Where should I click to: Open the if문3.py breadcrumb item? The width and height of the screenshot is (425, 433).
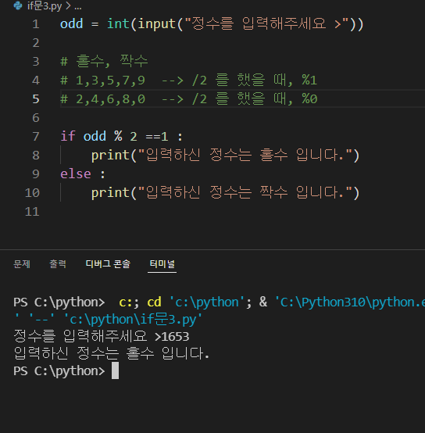[45, 5]
